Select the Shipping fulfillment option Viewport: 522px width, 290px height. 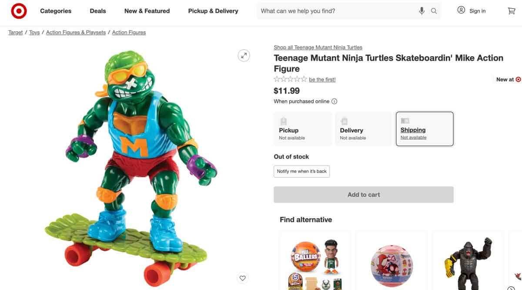coord(424,128)
